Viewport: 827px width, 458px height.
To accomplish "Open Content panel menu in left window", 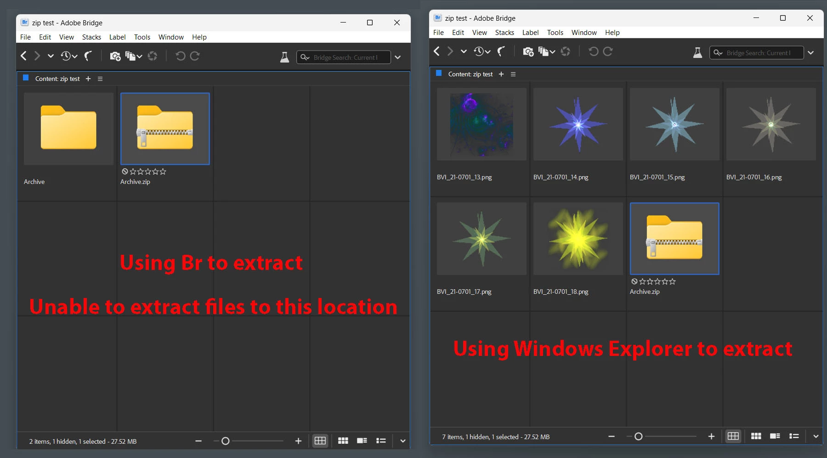I will [100, 79].
